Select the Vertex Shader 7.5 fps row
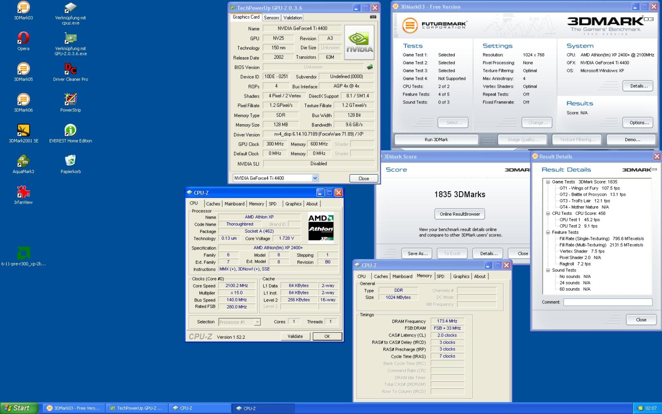Image resolution: width=662 pixels, height=414 pixels. pos(582,251)
